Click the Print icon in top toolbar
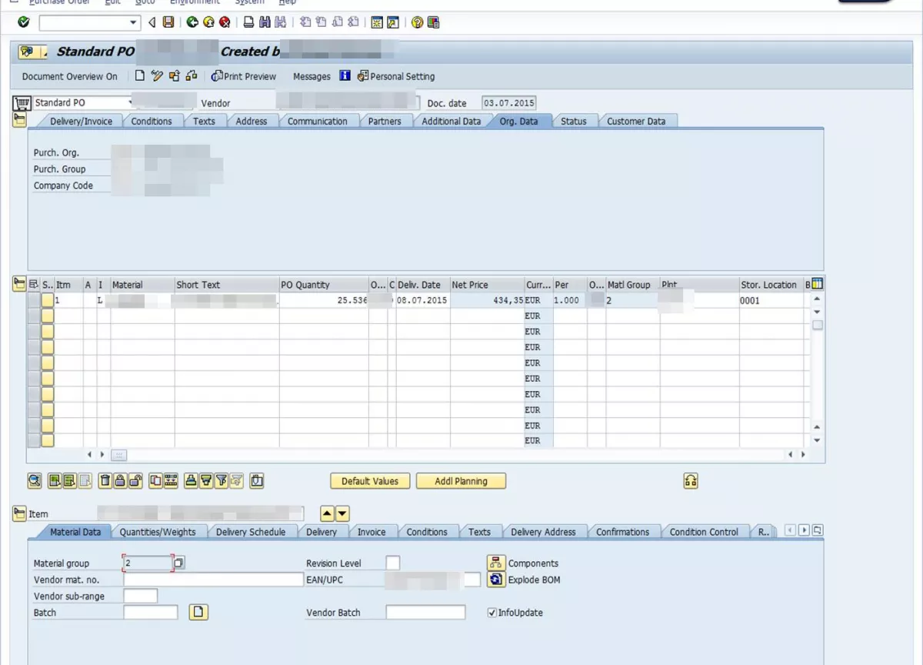This screenshot has height=665, width=923. [248, 22]
